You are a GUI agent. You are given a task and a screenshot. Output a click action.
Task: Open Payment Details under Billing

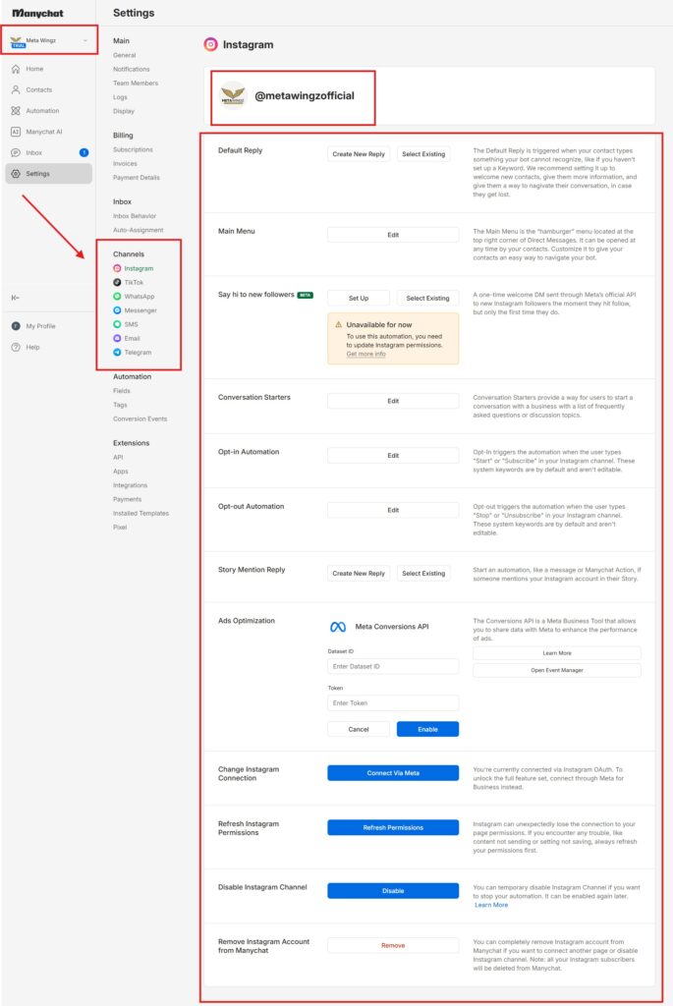(137, 178)
